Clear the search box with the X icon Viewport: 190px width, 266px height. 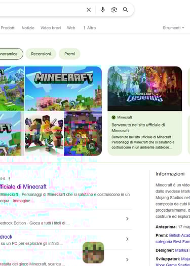[x=89, y=10]
